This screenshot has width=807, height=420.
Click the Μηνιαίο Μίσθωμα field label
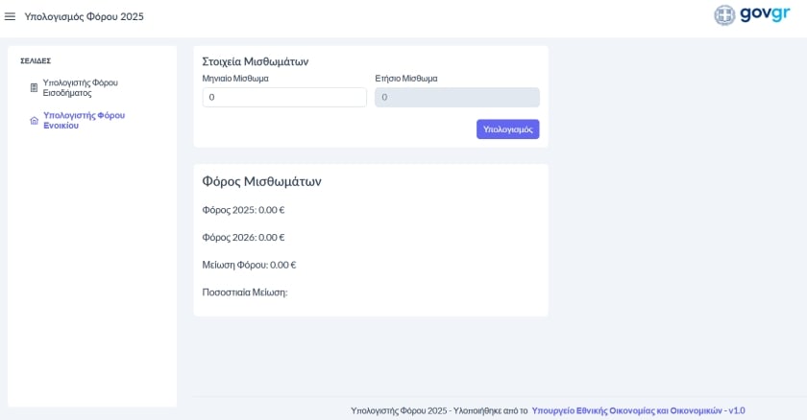(x=235, y=79)
